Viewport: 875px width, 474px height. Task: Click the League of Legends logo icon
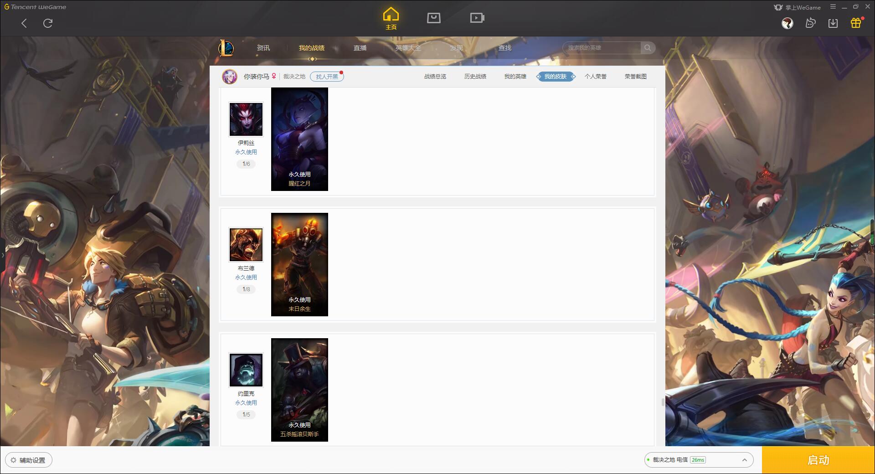(226, 48)
